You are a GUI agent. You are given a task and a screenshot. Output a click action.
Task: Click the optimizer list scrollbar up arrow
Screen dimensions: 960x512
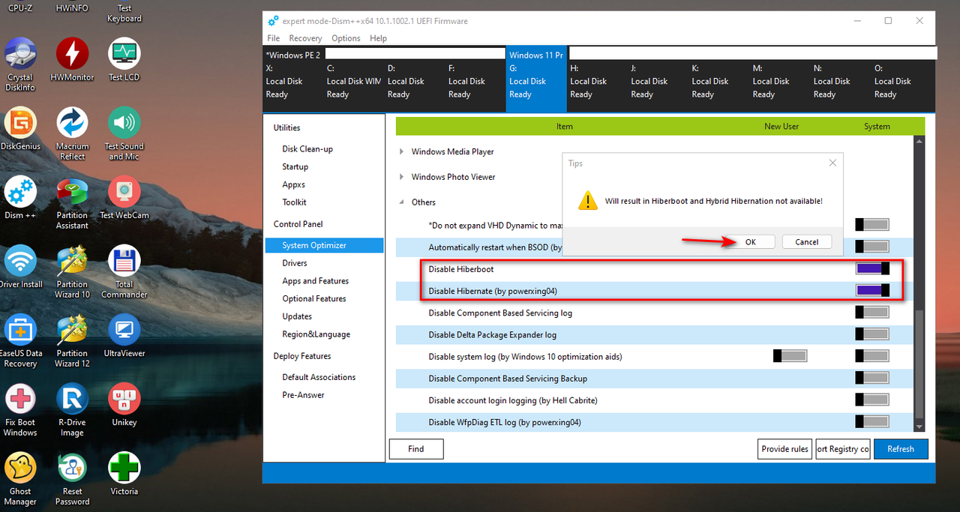pyautogui.click(x=919, y=142)
